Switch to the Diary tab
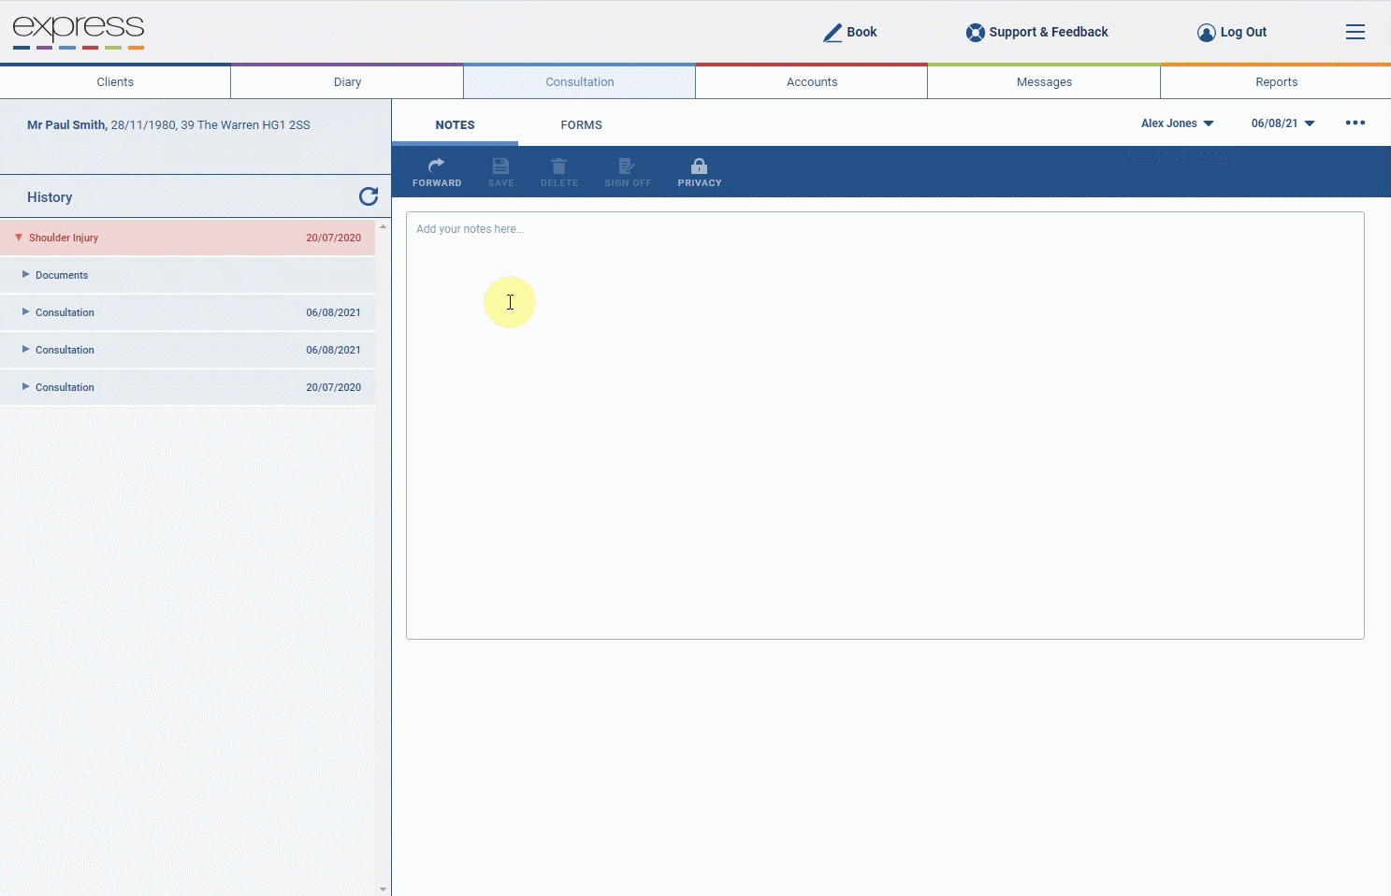Screen dimensions: 1391x896 click(347, 82)
